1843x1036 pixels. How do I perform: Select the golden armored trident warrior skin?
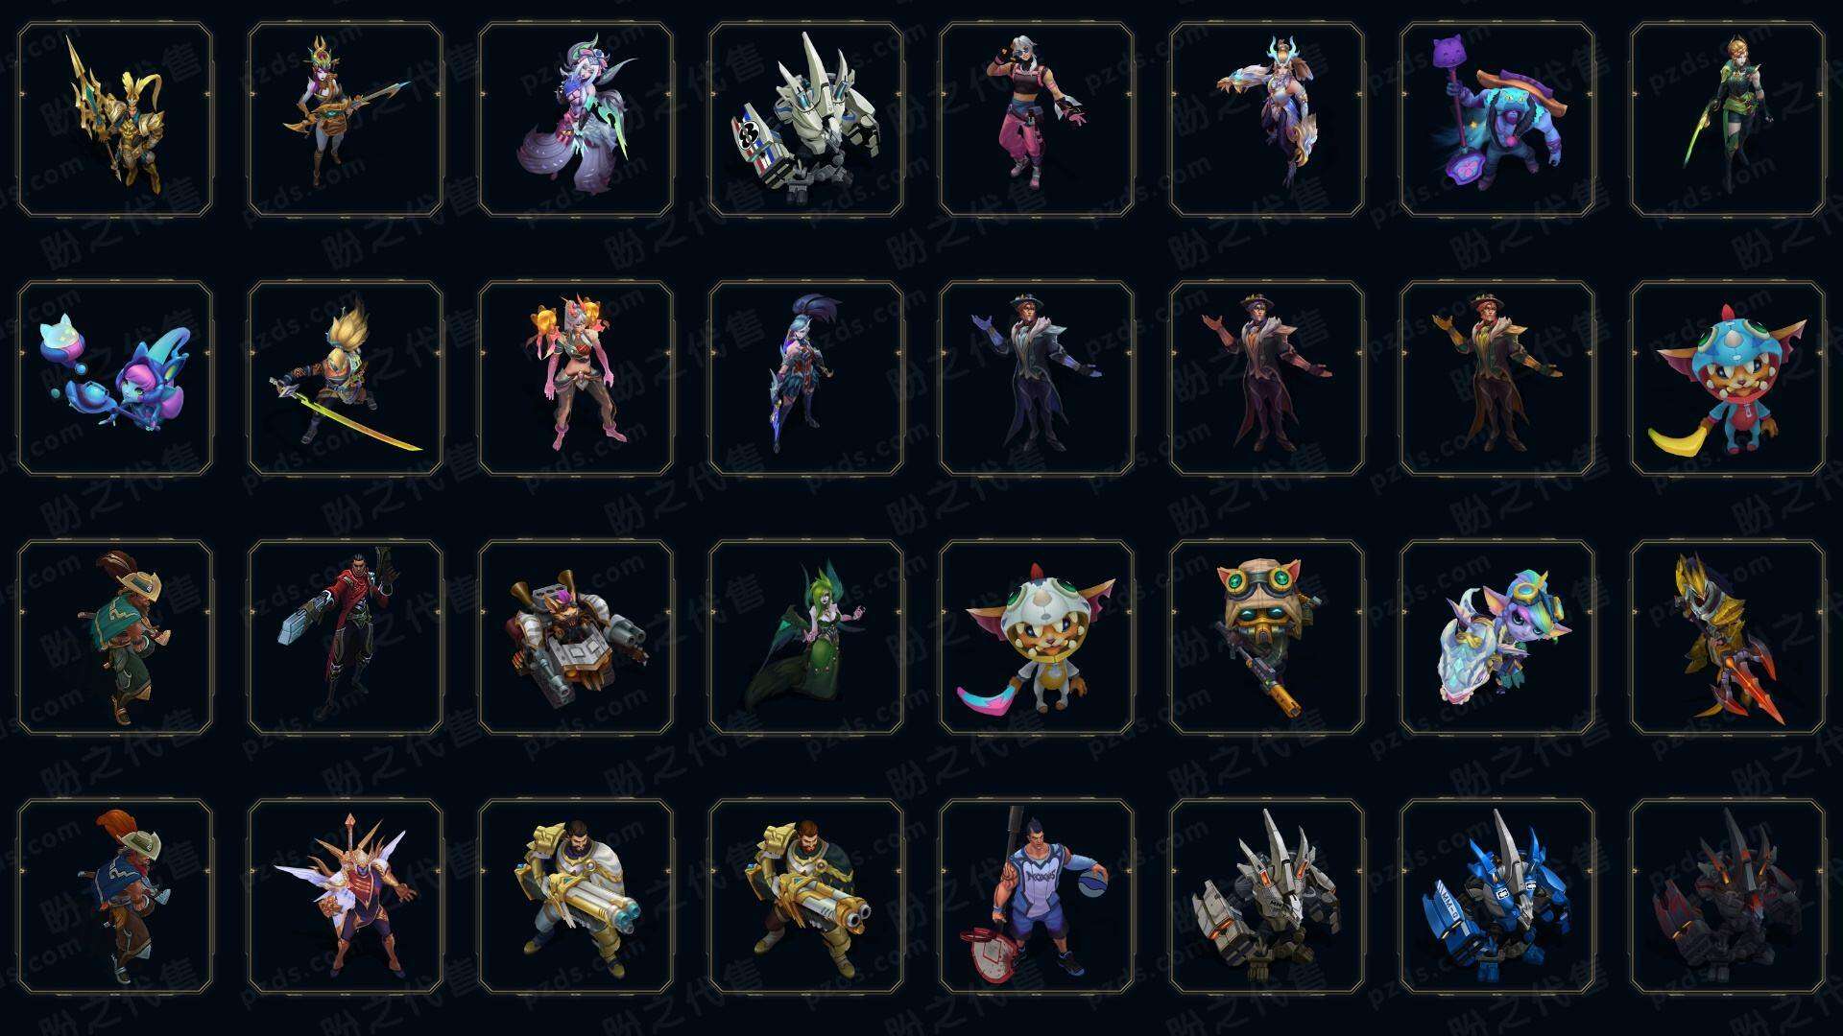(x=115, y=120)
